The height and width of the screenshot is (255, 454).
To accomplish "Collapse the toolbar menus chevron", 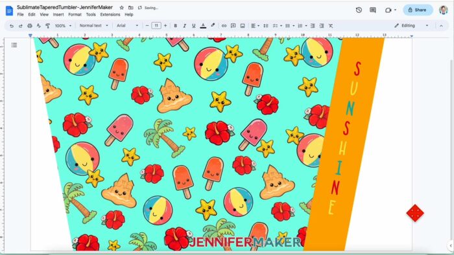I will 441,26.
